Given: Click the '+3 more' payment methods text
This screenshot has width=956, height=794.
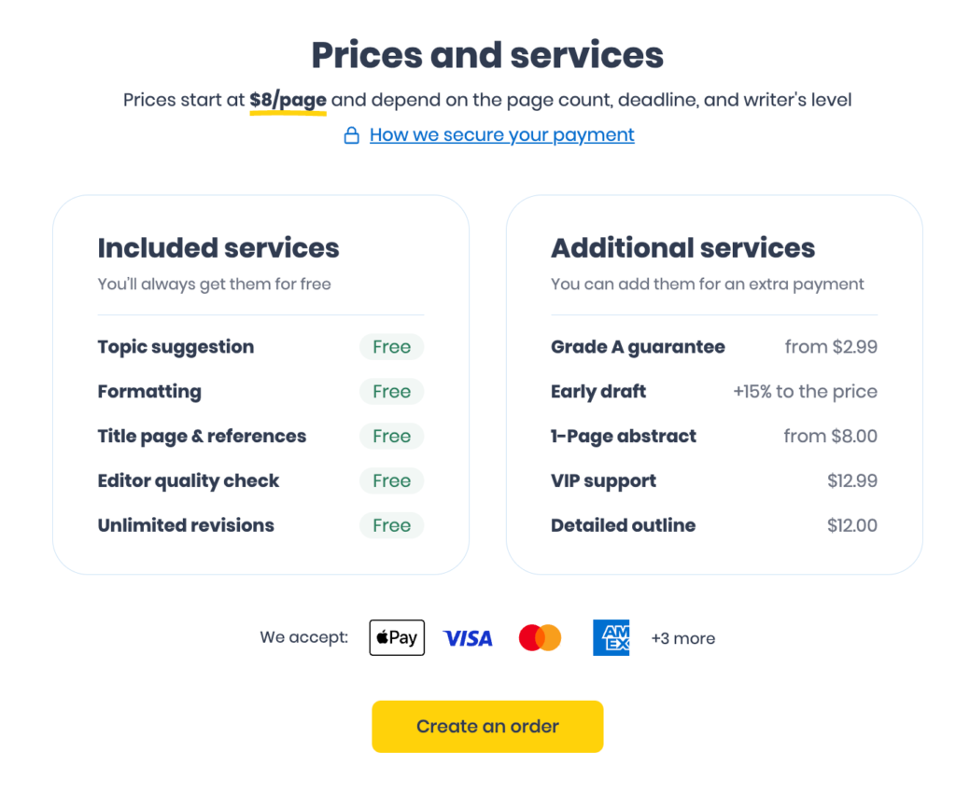Looking at the screenshot, I should pyautogui.click(x=683, y=638).
